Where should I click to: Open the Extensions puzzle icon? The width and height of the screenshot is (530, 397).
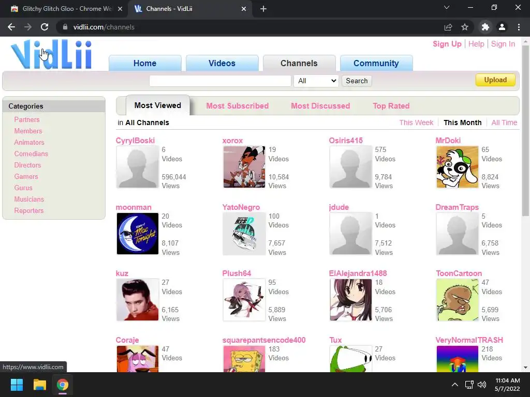pyautogui.click(x=485, y=27)
